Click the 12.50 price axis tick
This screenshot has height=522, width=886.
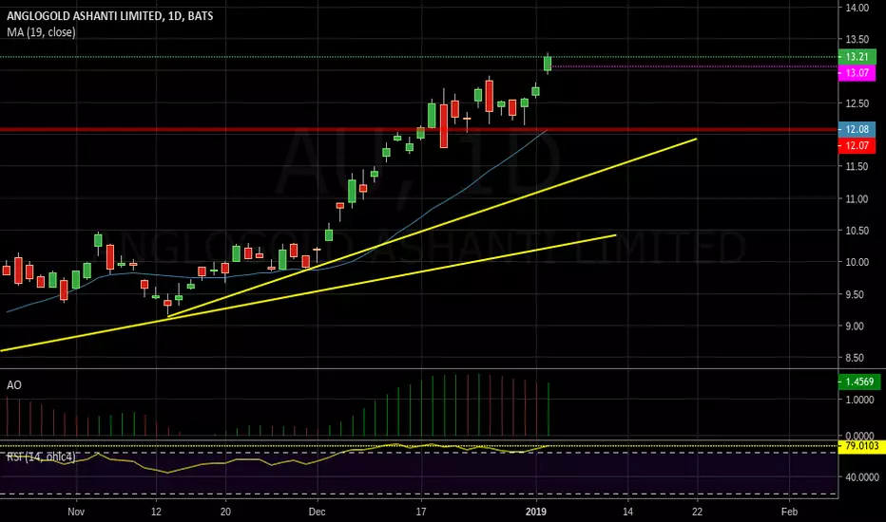point(857,103)
